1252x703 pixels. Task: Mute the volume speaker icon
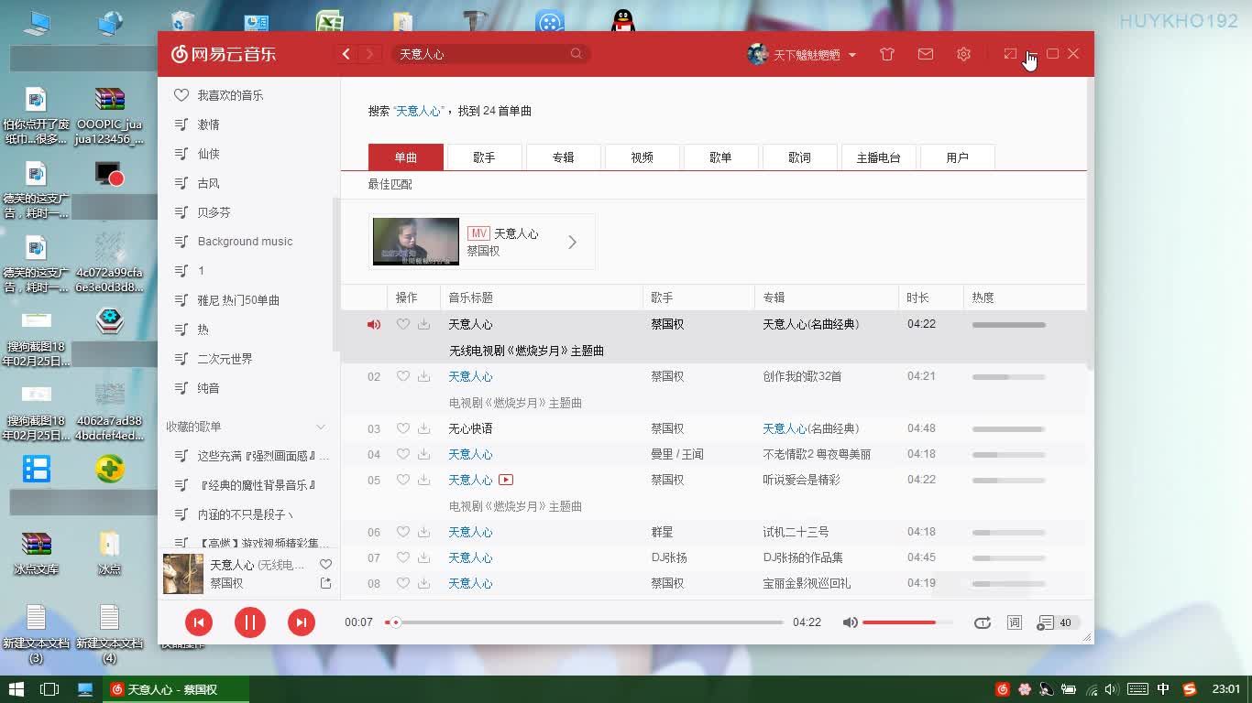[x=851, y=622]
